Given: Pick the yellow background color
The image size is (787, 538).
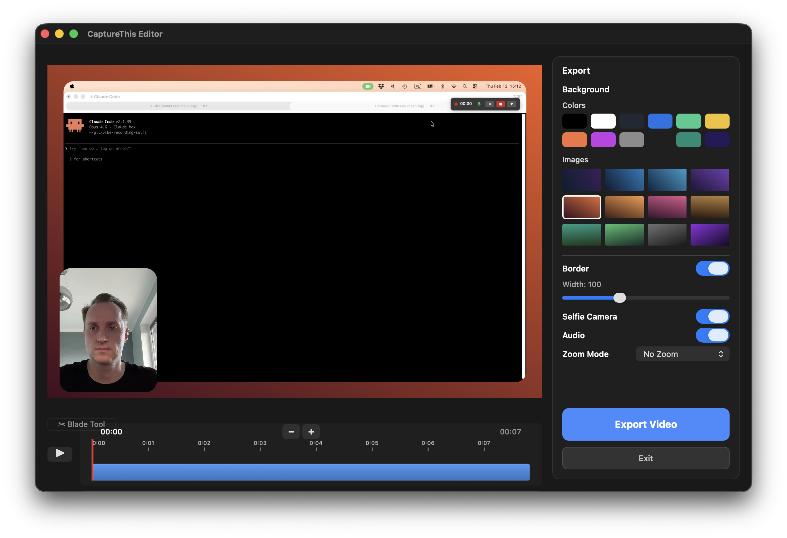Looking at the screenshot, I should [717, 121].
